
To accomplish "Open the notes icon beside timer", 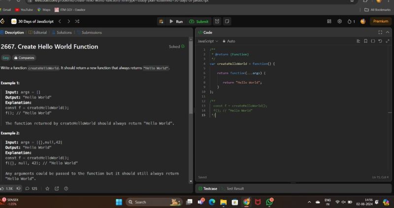I will point(227,21).
